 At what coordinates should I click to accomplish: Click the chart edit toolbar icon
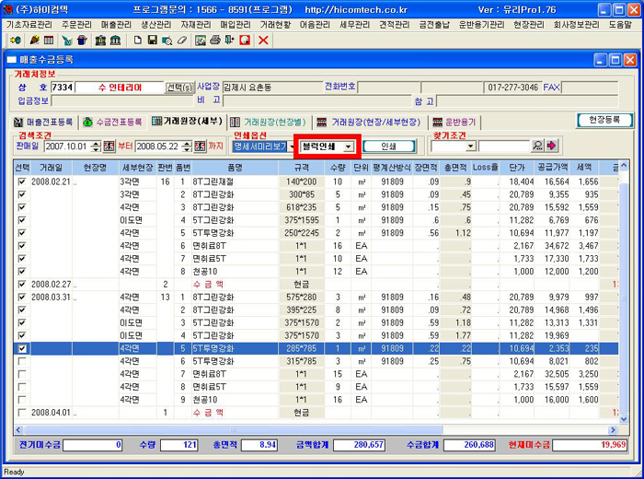pyautogui.click(x=201, y=41)
